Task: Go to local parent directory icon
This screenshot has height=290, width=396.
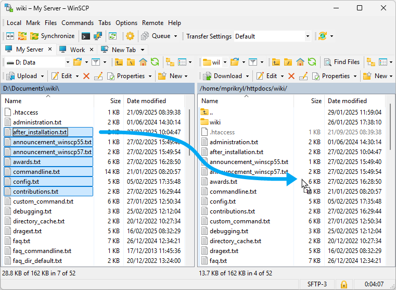Action: pyautogui.click(x=119, y=62)
